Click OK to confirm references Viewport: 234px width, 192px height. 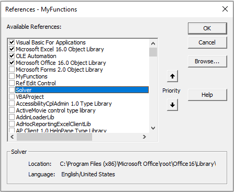pos(207,28)
